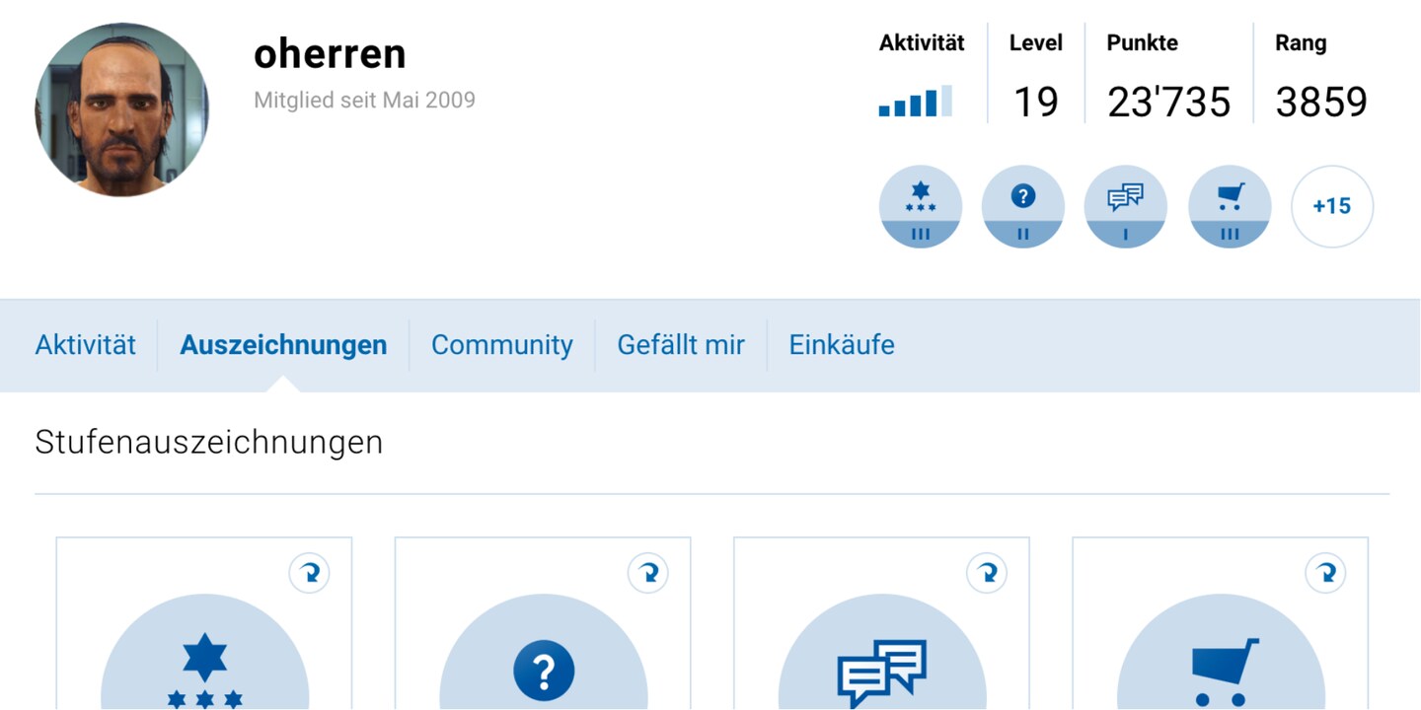The width and height of the screenshot is (1421, 710).
Task: Flip the speech bubbles award card
Action: coord(987,573)
